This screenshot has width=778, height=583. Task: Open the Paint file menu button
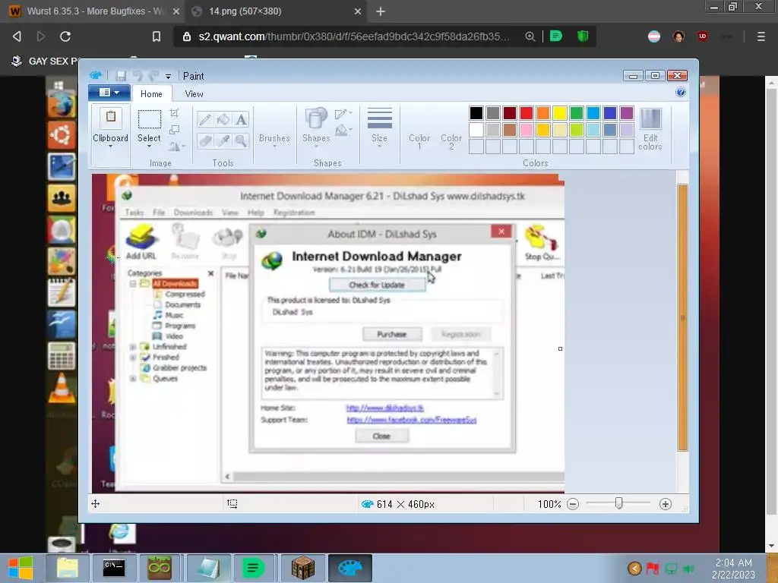pos(109,92)
